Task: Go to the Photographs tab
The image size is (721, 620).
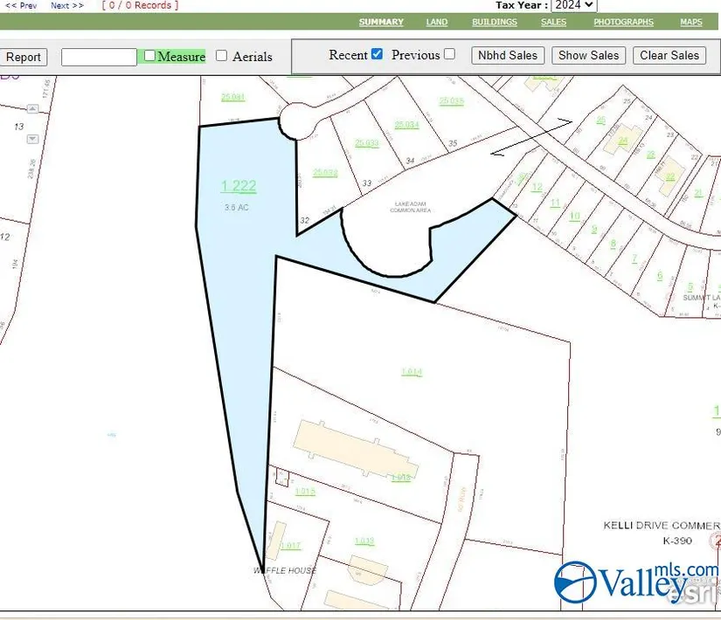Action: click(623, 22)
